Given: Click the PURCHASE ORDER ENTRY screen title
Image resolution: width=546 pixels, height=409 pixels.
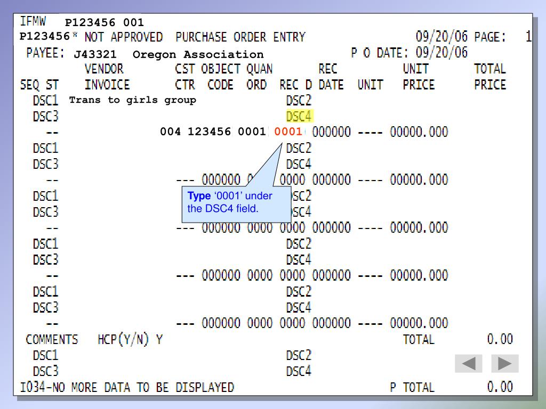Looking at the screenshot, I should click(240, 37).
